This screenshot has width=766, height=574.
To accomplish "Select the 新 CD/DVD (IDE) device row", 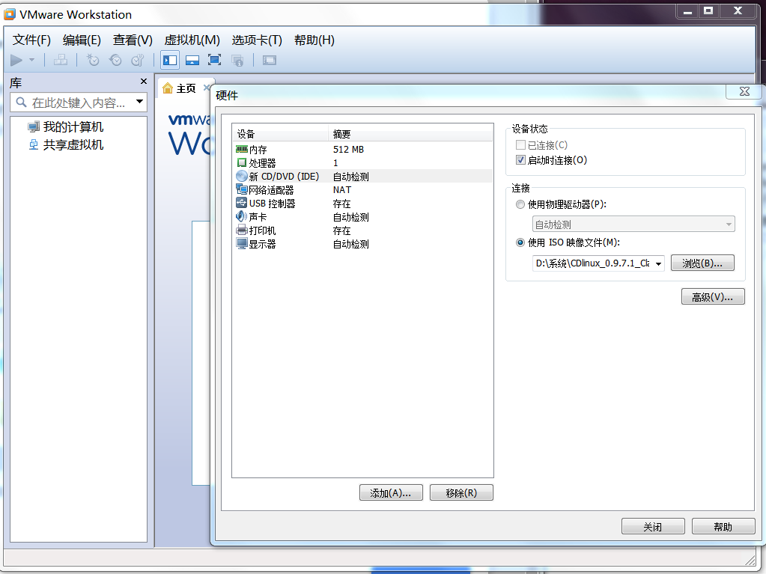I will tap(362, 176).
